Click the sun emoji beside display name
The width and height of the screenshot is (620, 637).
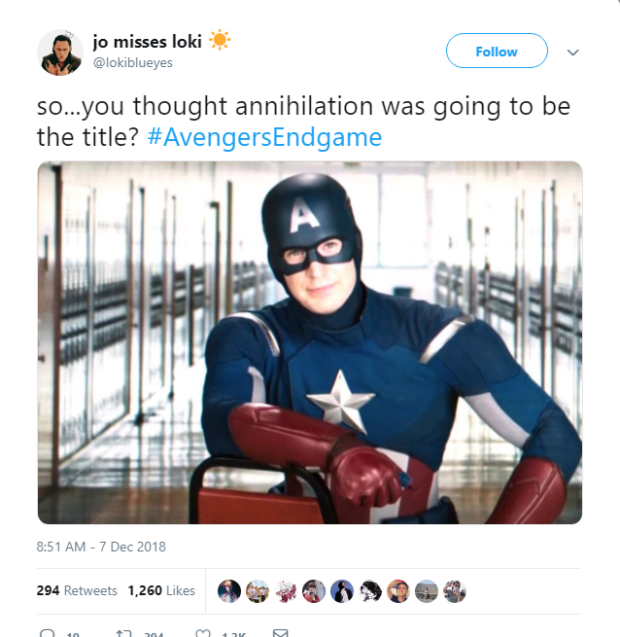(220, 40)
